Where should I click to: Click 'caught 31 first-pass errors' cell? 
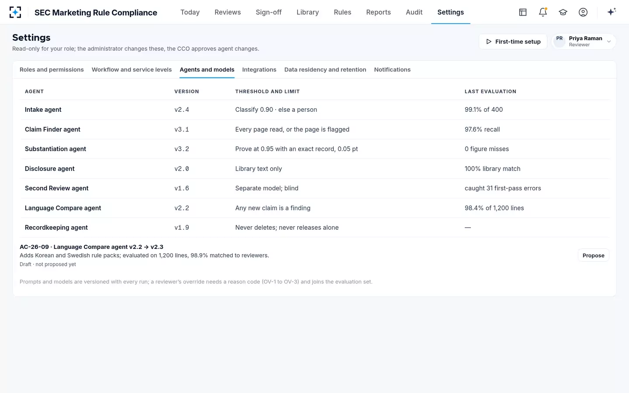[503, 188]
